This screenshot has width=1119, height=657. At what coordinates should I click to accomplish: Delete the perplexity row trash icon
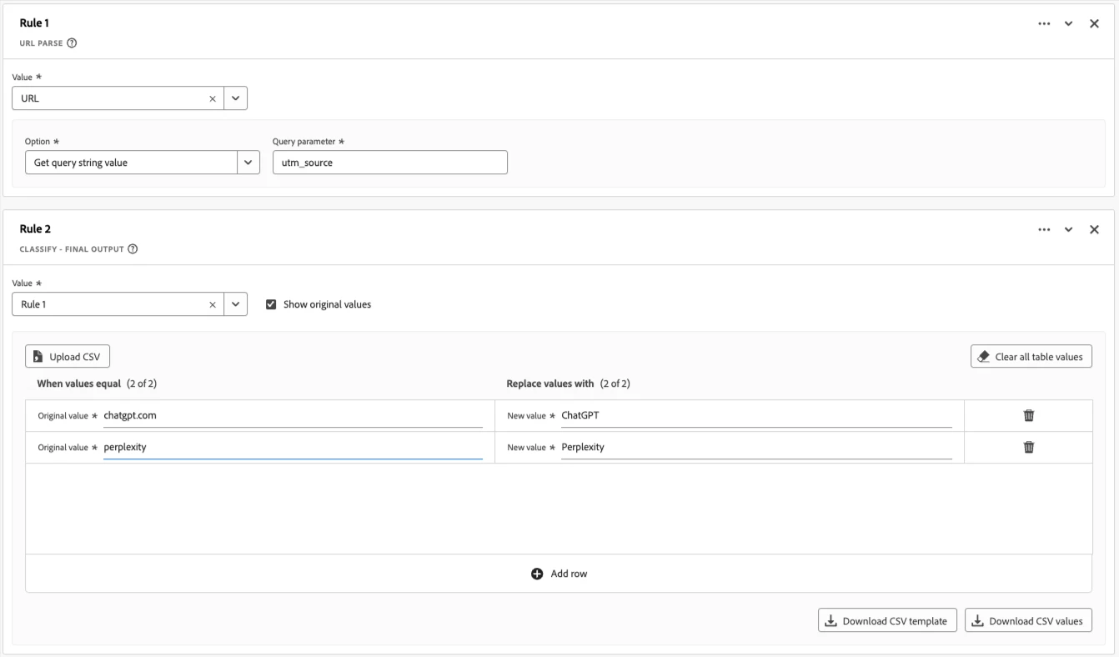pos(1029,447)
